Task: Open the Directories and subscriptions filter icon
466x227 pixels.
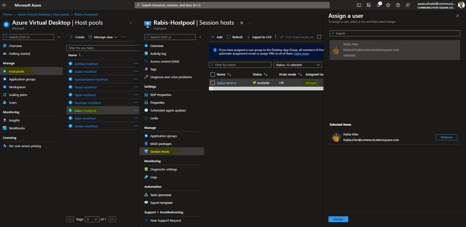Action: coord(368,5)
